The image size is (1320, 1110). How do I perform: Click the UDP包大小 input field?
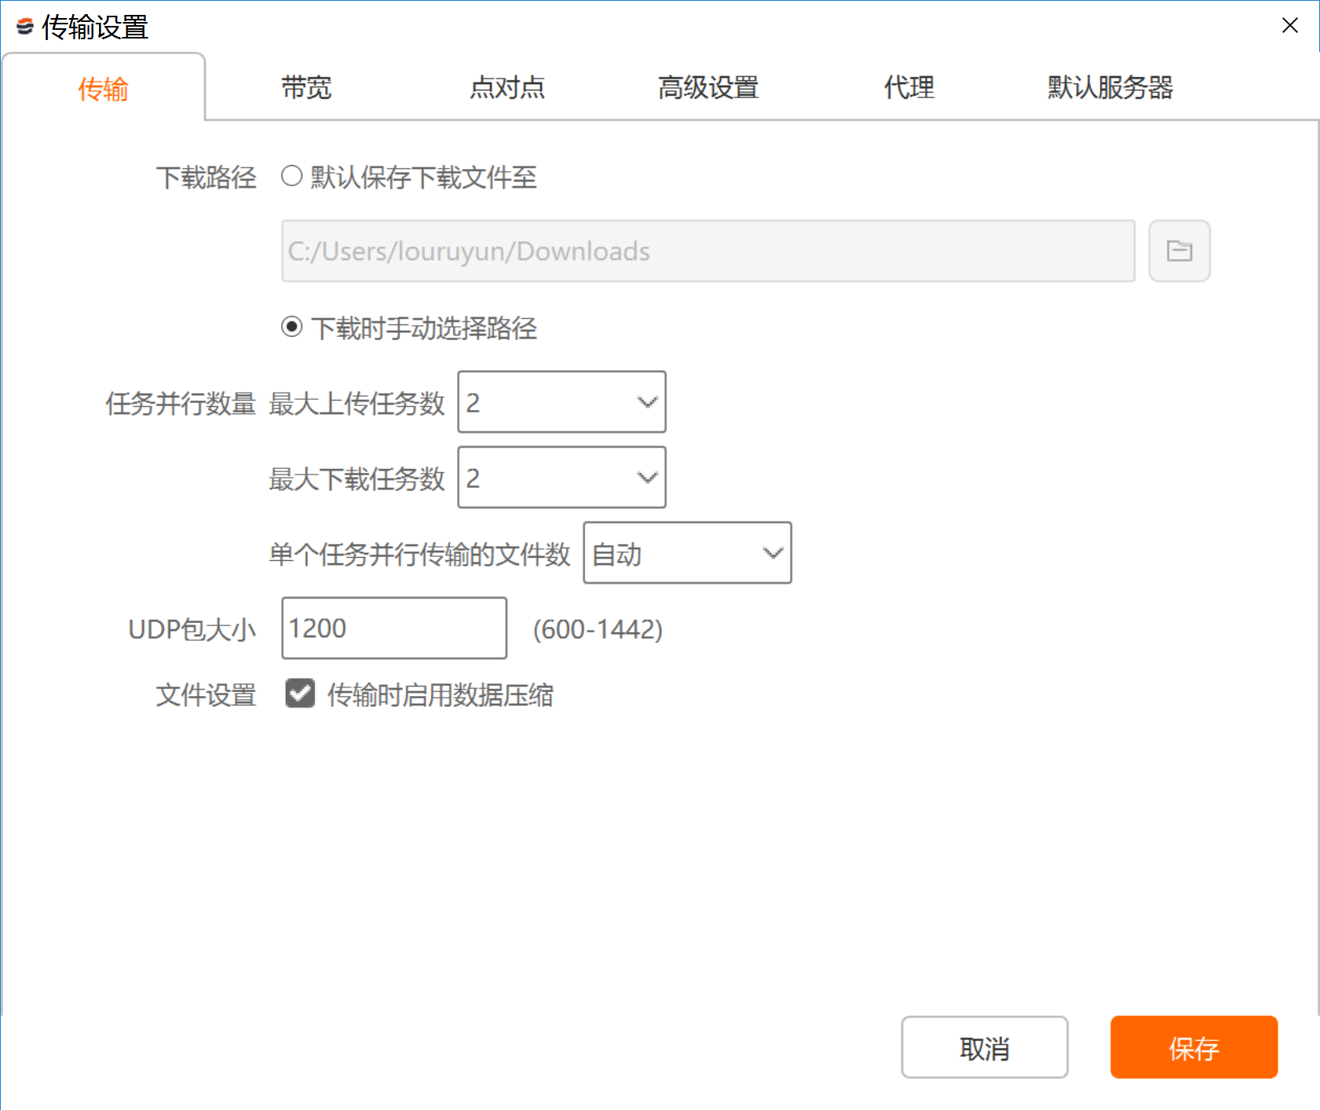click(x=394, y=628)
